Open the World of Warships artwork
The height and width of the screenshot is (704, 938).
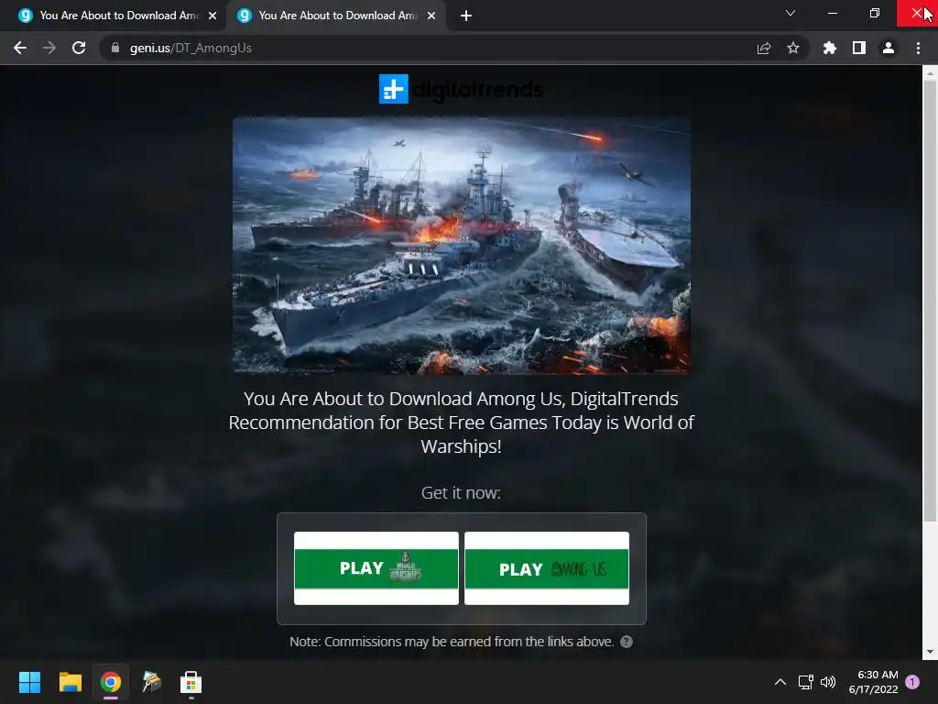(x=462, y=246)
